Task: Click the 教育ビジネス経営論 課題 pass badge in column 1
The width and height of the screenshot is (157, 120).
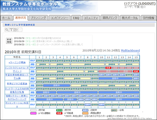Action: click(39, 86)
